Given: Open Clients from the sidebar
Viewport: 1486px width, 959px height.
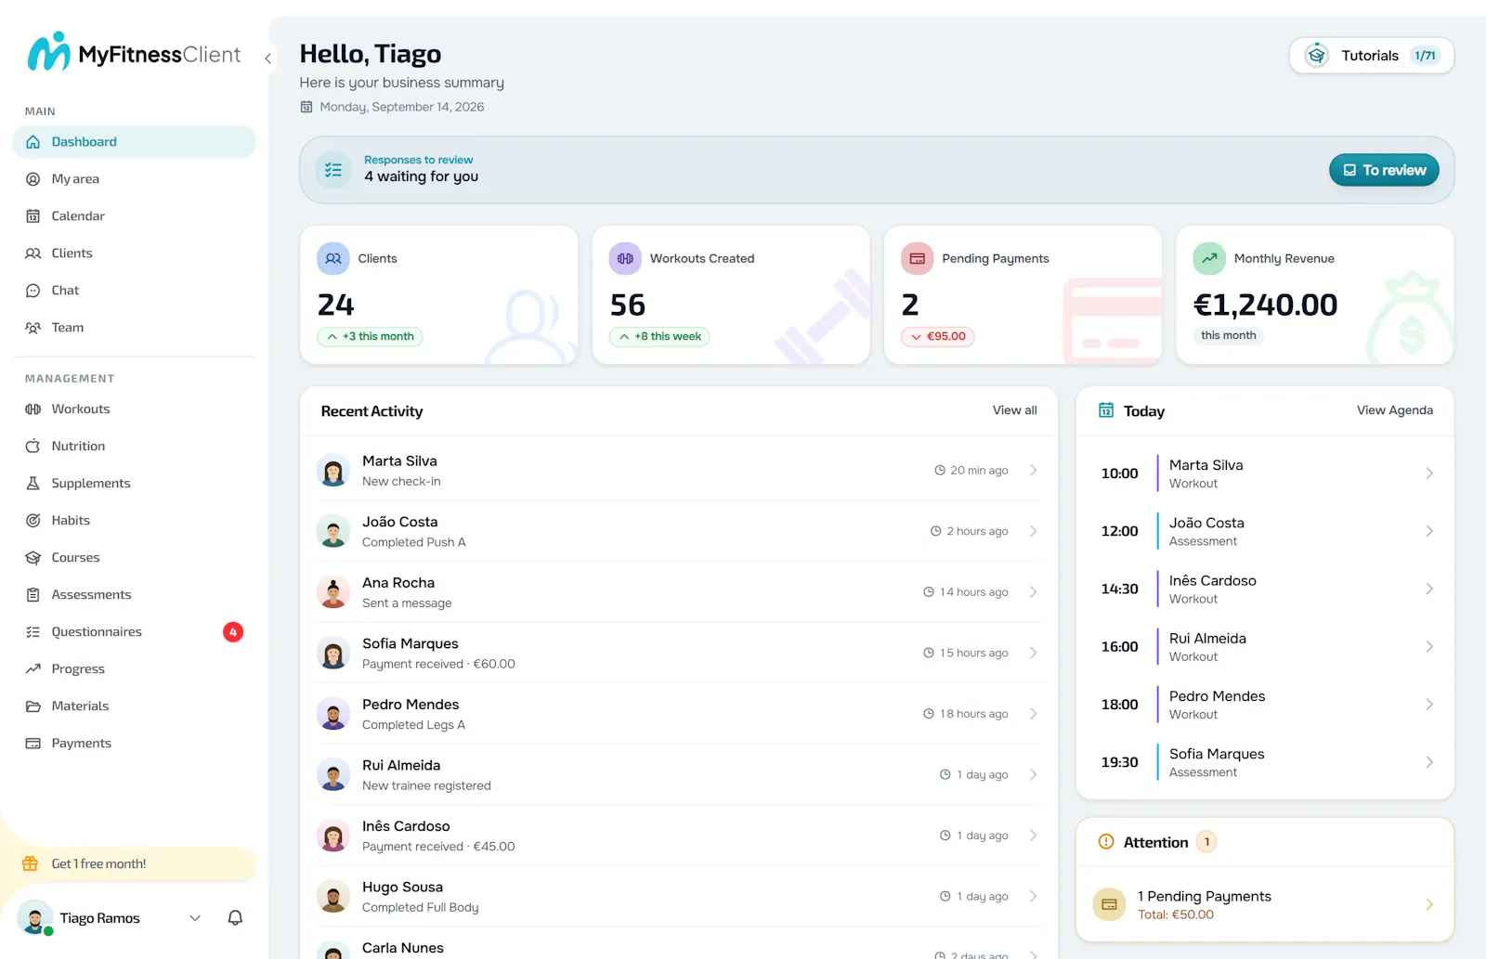Looking at the screenshot, I should coord(134,253).
